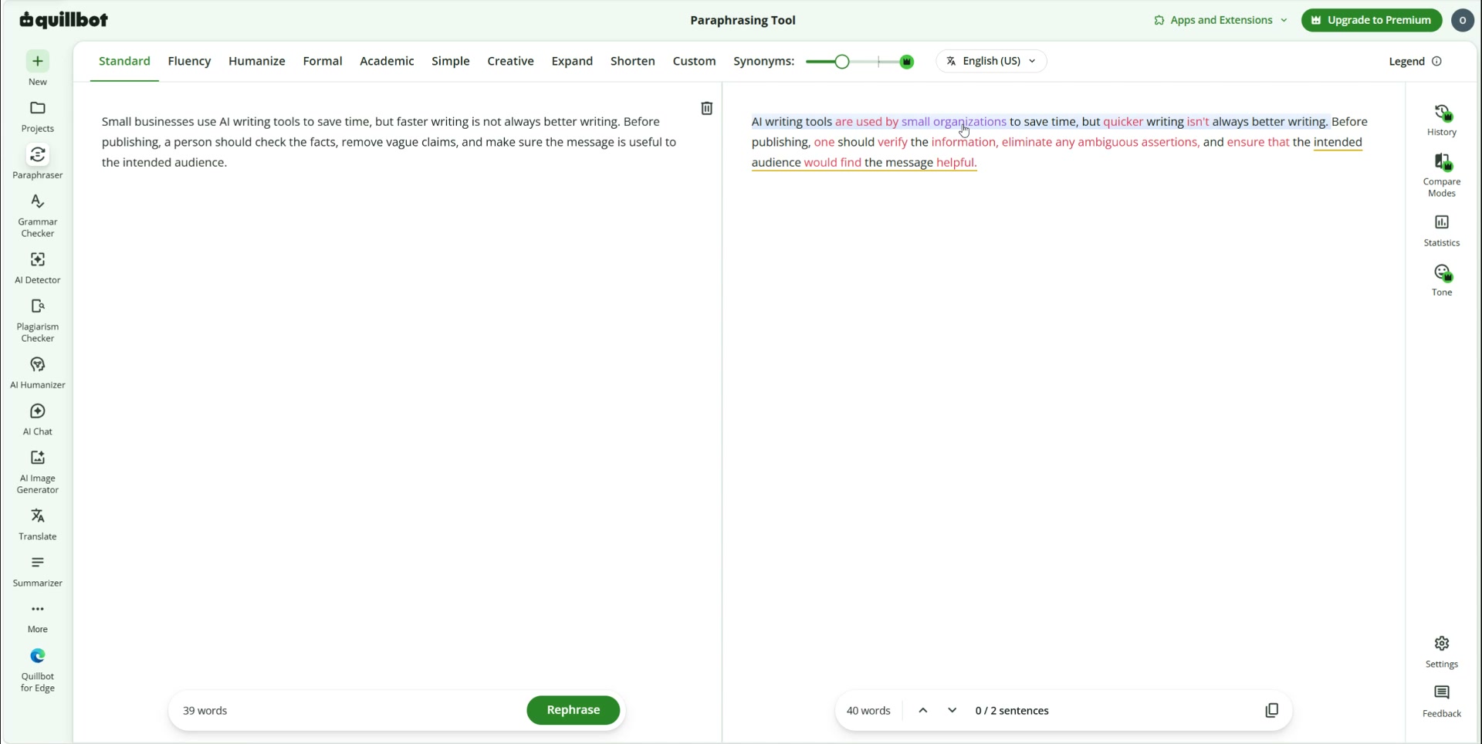Open the Tone analysis panel
1482x744 pixels.
(1441, 279)
